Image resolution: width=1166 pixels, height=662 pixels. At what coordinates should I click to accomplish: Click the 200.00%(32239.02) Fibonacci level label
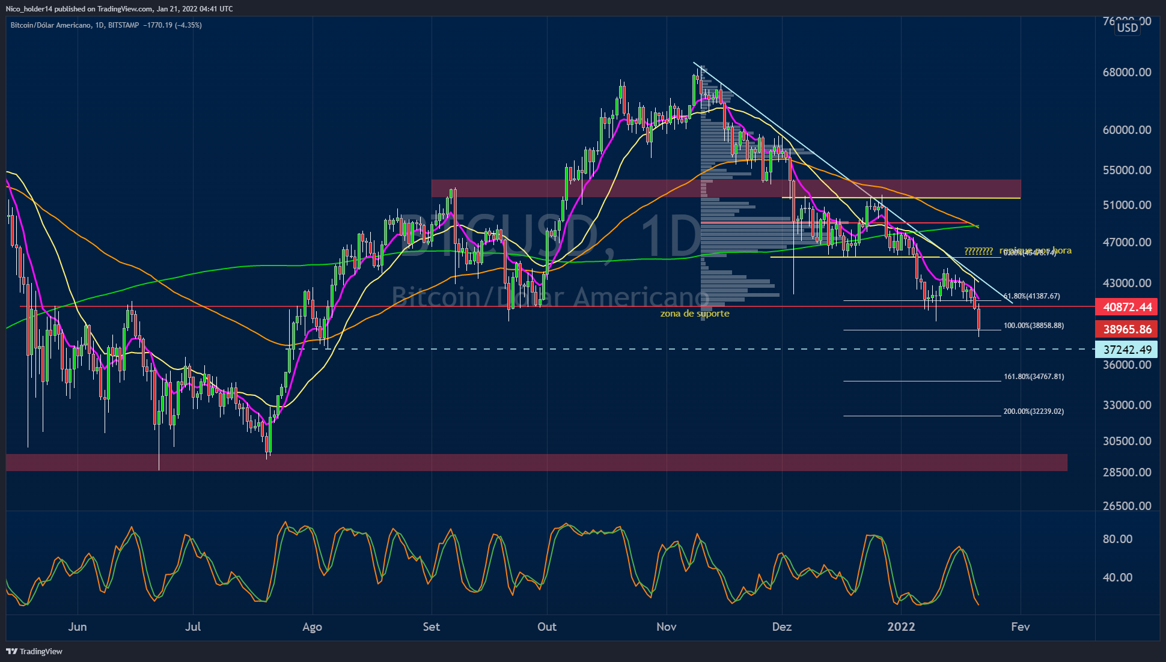[1033, 411]
